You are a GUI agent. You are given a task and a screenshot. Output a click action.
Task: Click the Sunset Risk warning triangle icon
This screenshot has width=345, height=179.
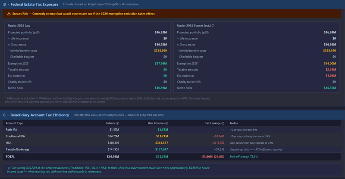pos(9,14)
